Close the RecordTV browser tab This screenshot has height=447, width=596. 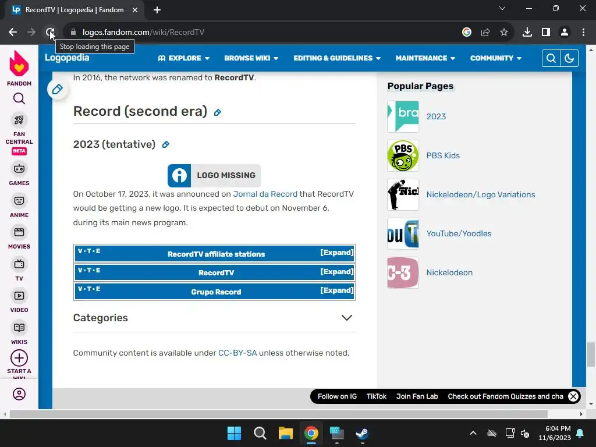[x=135, y=10]
